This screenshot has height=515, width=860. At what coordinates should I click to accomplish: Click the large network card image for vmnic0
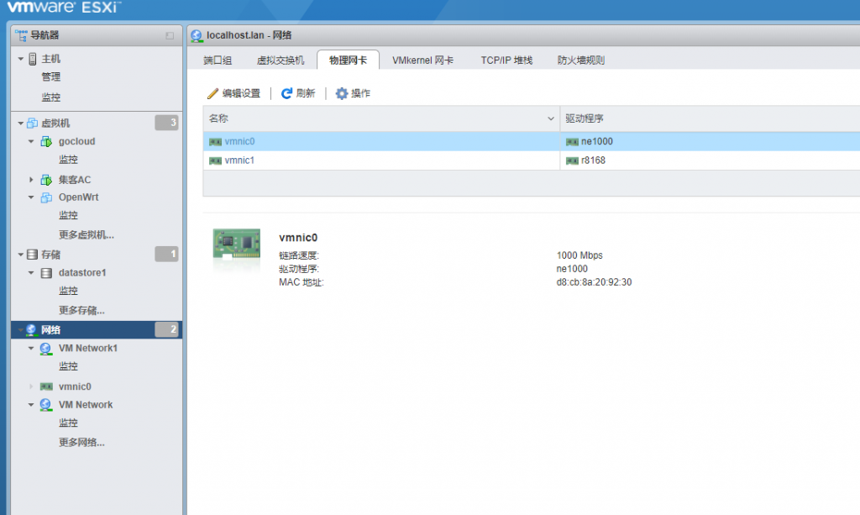point(236,244)
